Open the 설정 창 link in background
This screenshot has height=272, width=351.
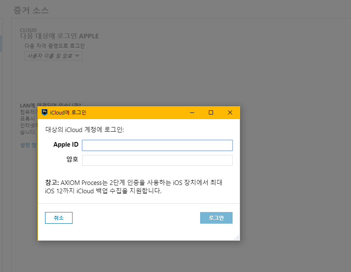28,145
